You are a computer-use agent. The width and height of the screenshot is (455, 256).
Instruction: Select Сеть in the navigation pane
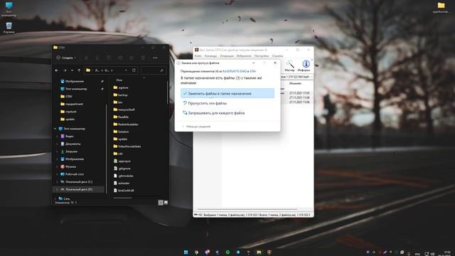pyautogui.click(x=66, y=199)
